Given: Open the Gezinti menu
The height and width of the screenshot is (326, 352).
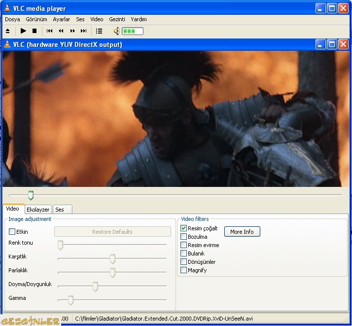Looking at the screenshot, I should [x=117, y=19].
